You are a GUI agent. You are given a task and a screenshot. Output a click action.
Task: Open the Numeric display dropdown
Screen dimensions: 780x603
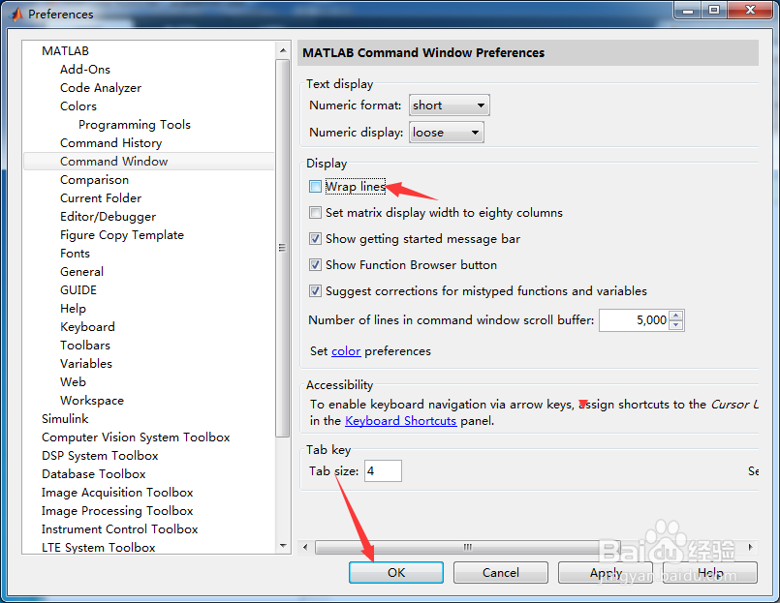(447, 133)
